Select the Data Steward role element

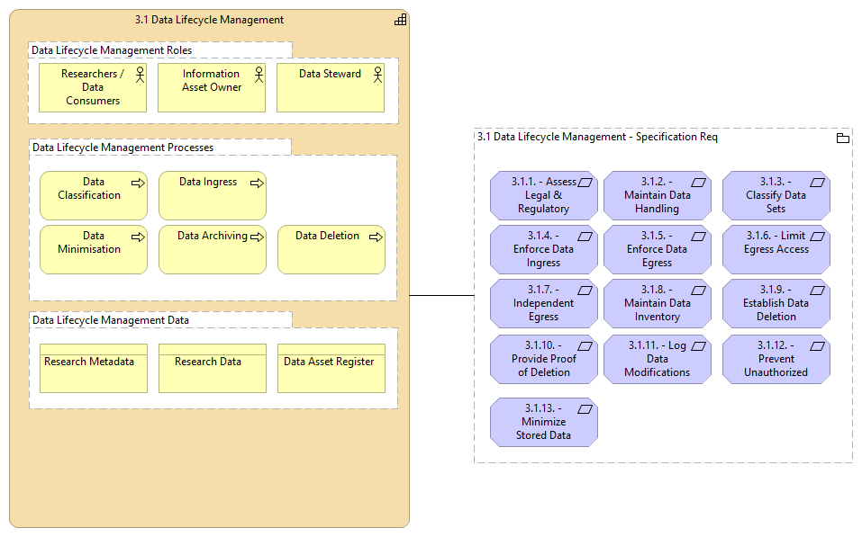[x=331, y=88]
